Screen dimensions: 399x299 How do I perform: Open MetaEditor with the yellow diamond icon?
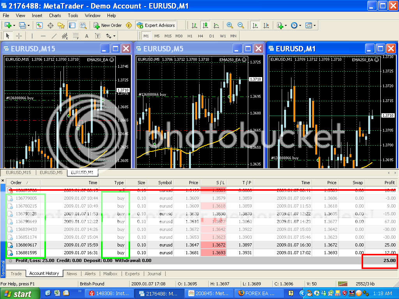tap(129, 25)
